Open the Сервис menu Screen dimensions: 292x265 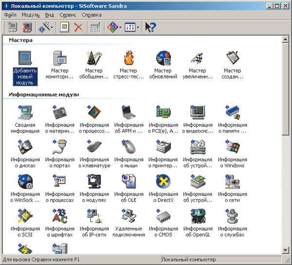point(68,15)
